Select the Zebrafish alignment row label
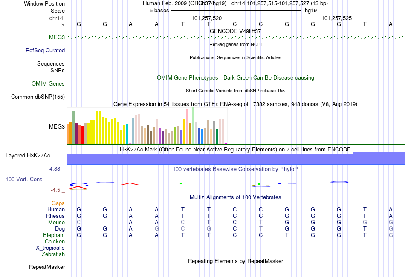Viewport: 405px width, 277px height. pos(53,254)
